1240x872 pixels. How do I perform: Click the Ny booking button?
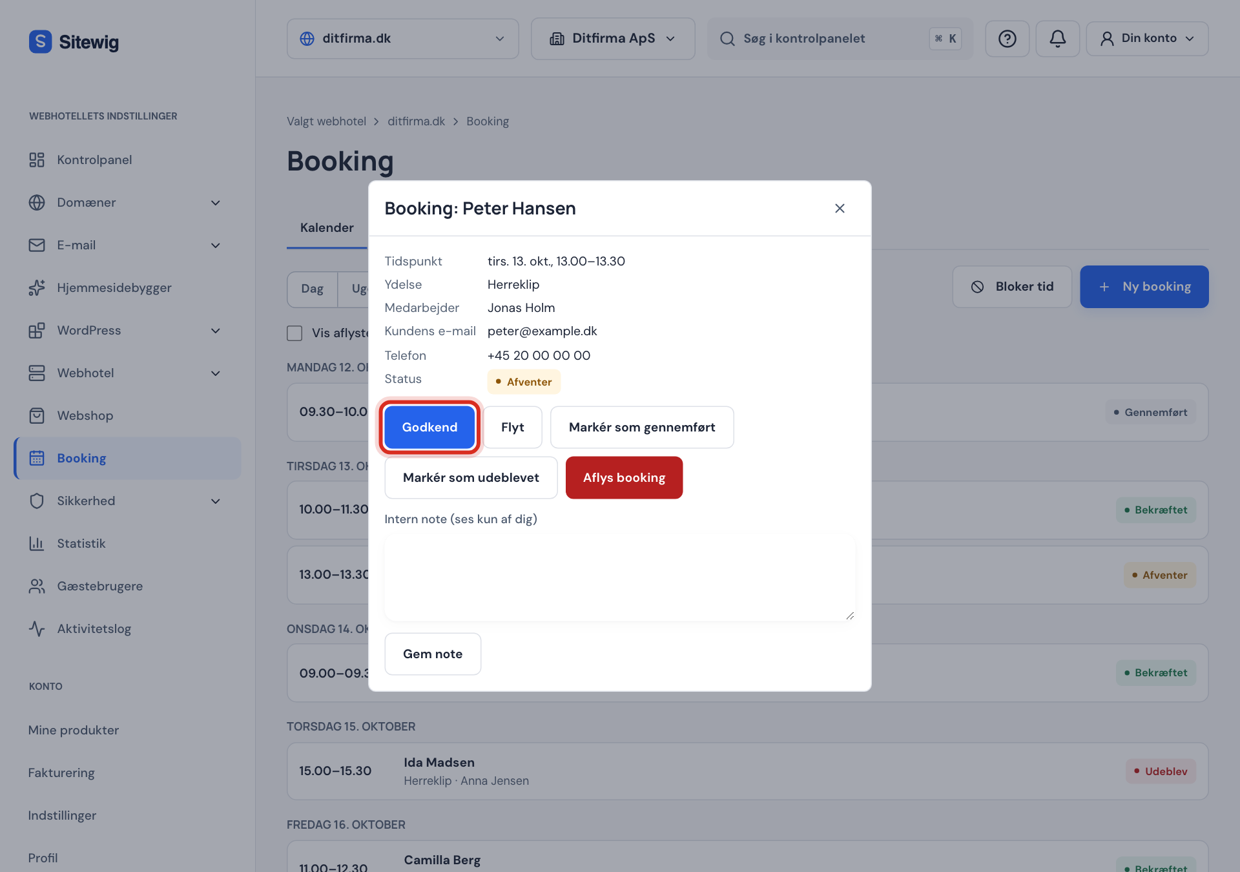tap(1144, 287)
